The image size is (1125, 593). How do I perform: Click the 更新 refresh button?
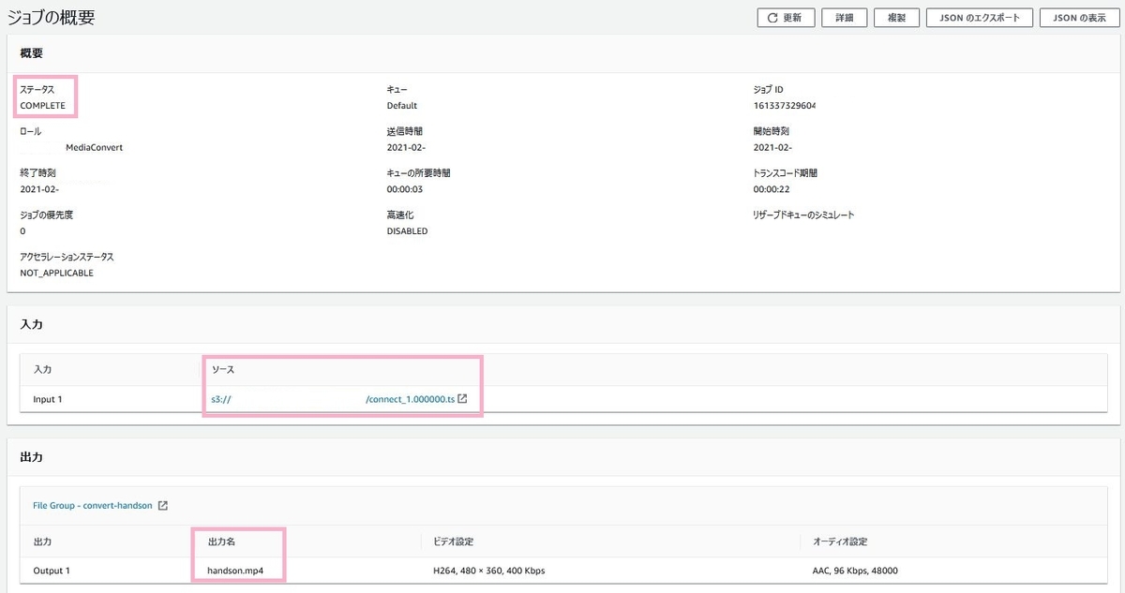(x=785, y=18)
